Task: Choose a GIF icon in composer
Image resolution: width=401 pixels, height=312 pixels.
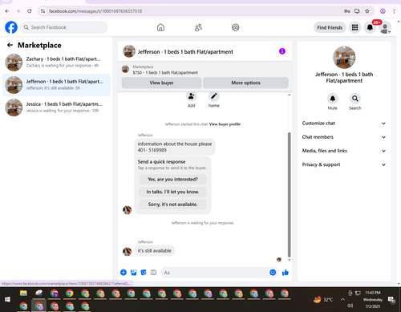Action: click(x=153, y=273)
